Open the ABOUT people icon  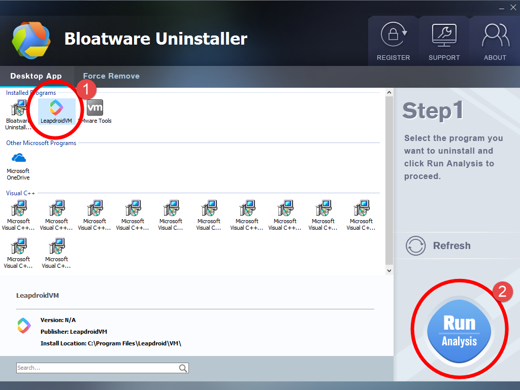tap(495, 35)
